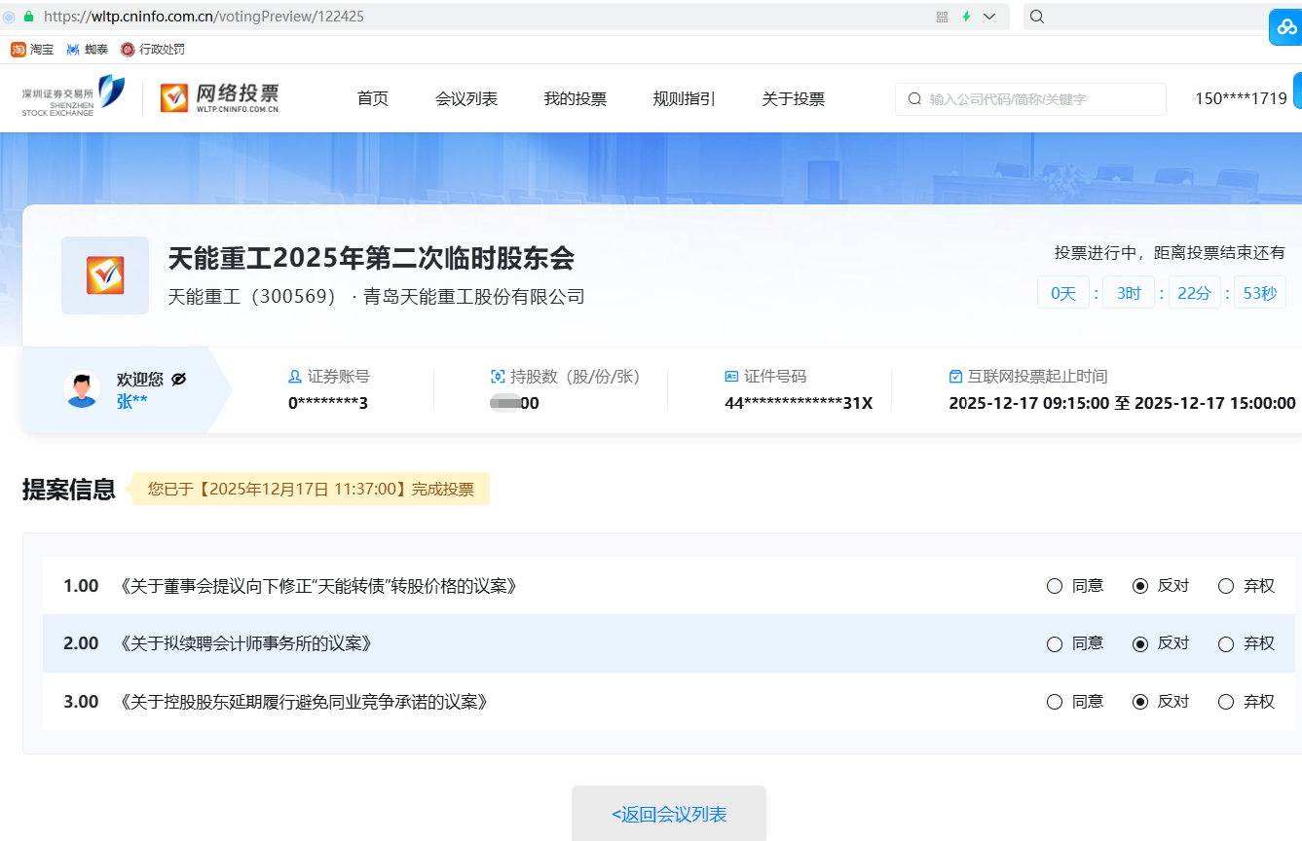Select 反对 for proposal 3.00
This screenshot has height=841, width=1302.
[x=1140, y=702]
